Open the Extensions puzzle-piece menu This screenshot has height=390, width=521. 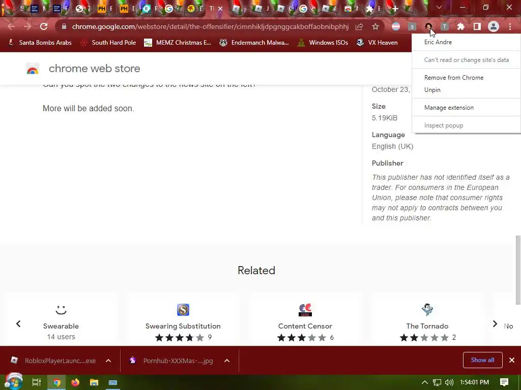pyautogui.click(x=461, y=26)
